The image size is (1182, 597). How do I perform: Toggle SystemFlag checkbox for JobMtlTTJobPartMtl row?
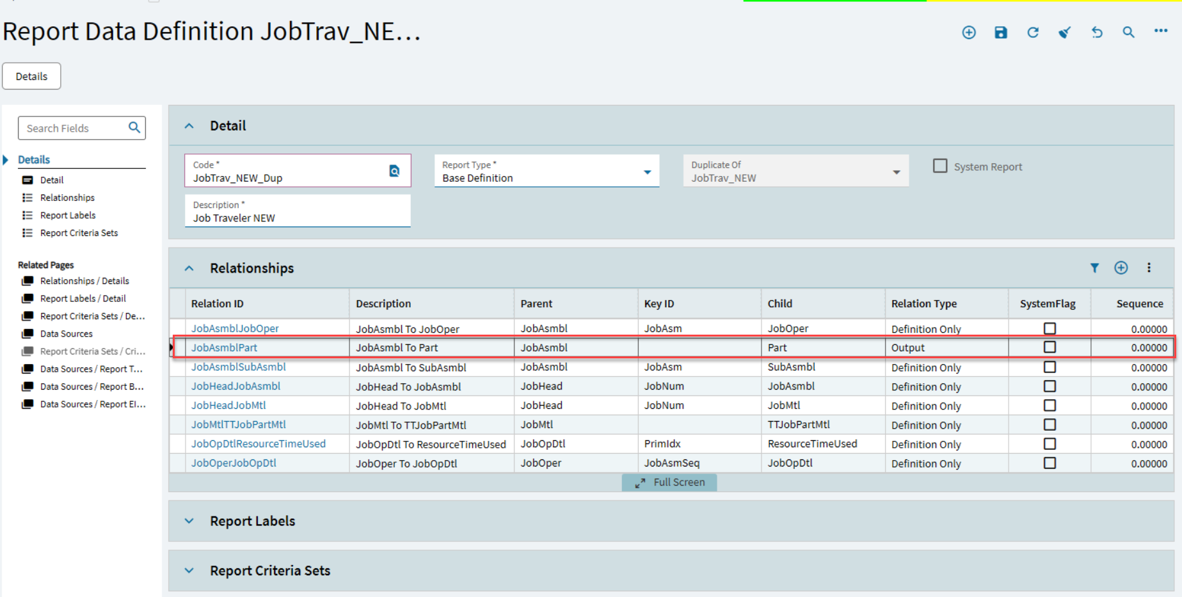click(x=1050, y=425)
